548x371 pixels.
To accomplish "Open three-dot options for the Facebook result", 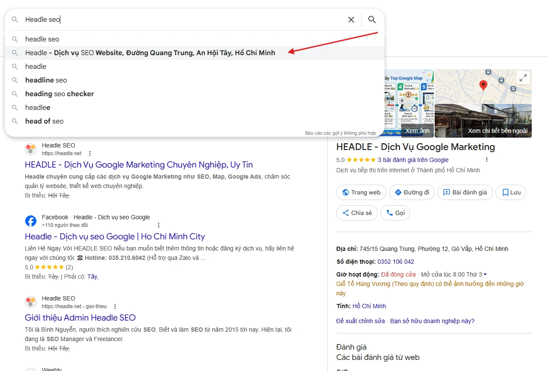I will point(159,225).
